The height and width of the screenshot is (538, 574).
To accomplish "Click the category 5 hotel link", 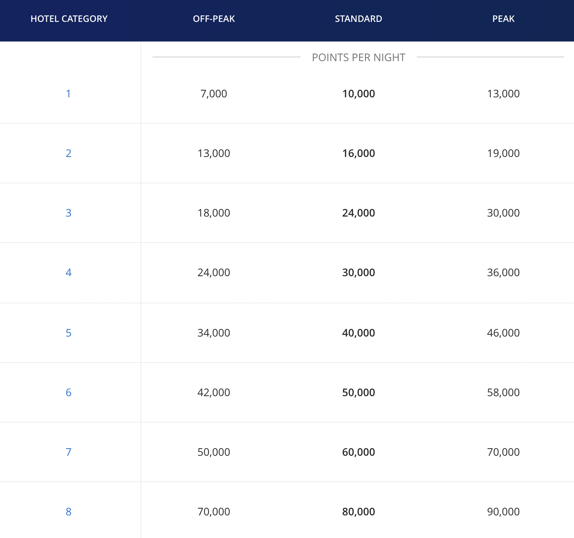I will (68, 333).
